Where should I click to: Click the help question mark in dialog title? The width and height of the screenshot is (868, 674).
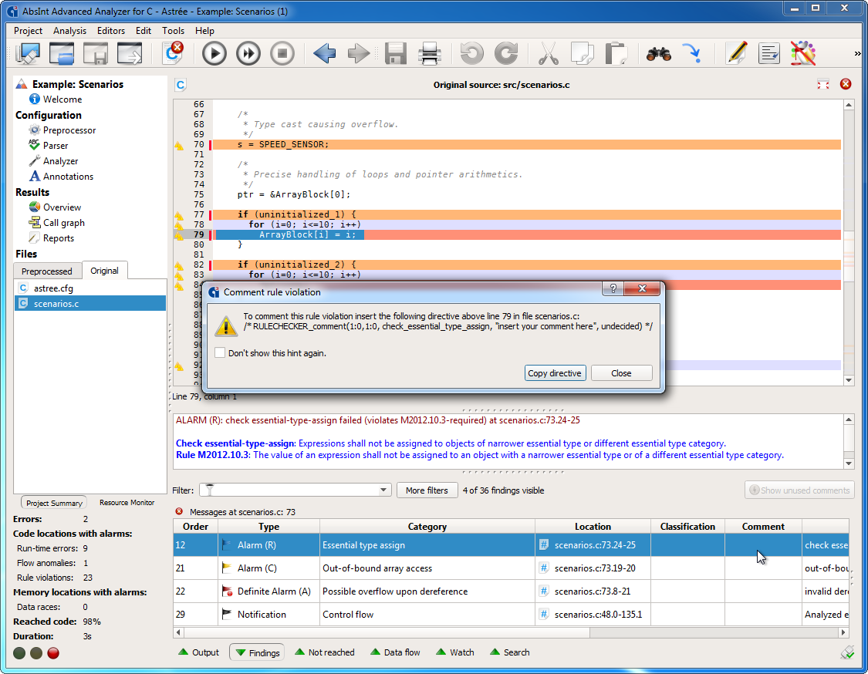613,288
